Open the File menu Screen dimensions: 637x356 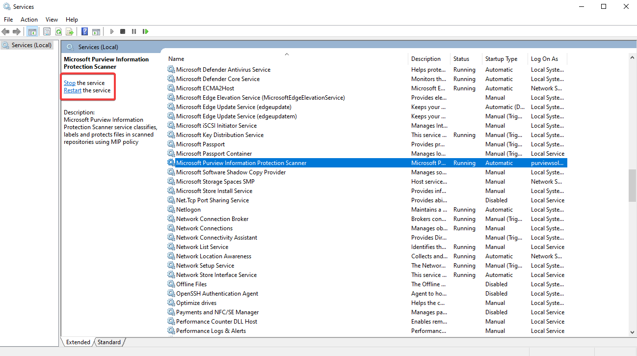click(8, 20)
